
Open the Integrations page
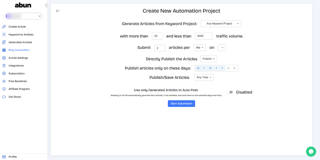pyautogui.click(x=17, y=66)
